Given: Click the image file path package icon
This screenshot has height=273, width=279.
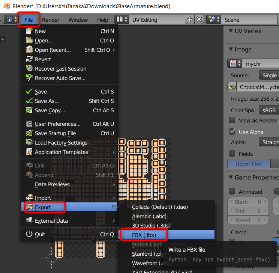Looking at the screenshot, I should [x=232, y=87].
